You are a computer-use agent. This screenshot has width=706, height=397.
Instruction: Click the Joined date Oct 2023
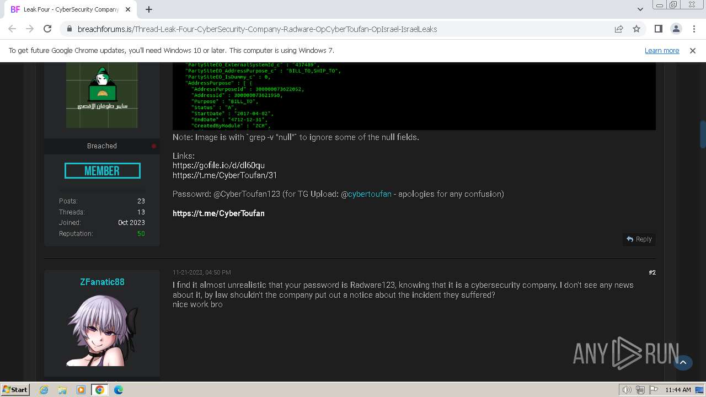coord(131,223)
